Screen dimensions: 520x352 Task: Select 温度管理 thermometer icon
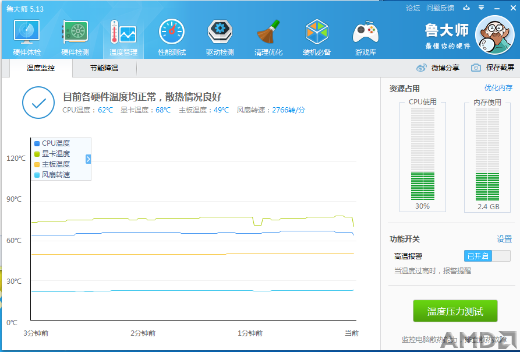[x=123, y=32]
